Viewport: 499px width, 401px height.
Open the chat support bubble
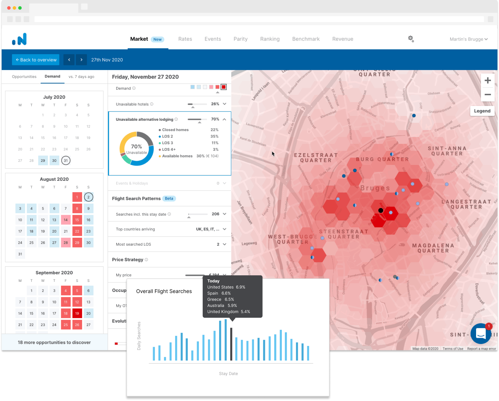pos(480,334)
